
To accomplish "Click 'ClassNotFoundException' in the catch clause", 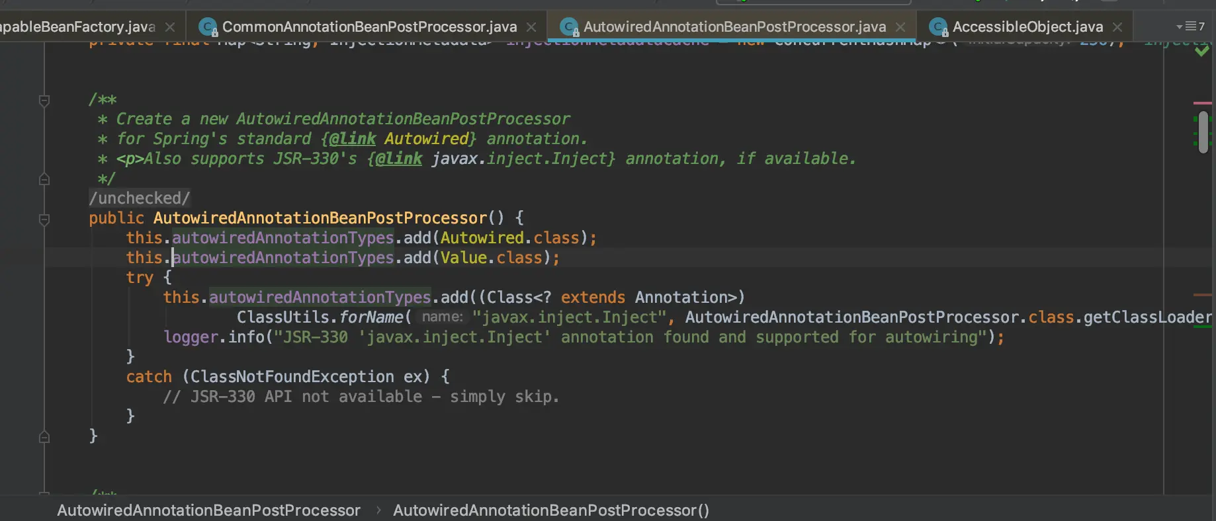I will [x=292, y=377].
